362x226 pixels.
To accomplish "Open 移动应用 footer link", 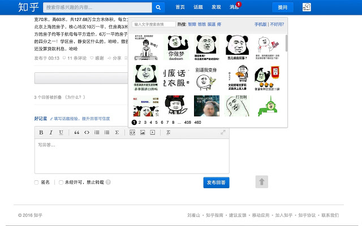I will 261,215.
